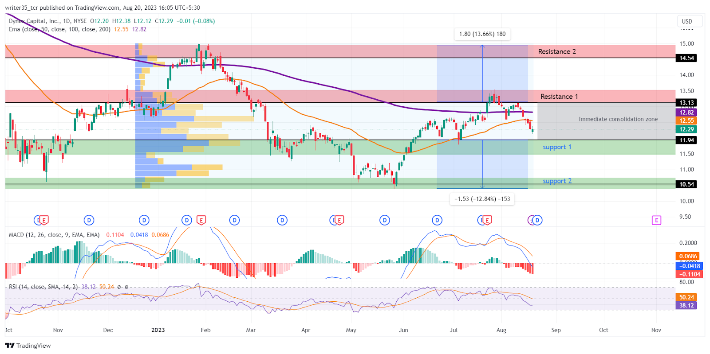Select the 11.94 support price label
710x354 pixels.
[686, 140]
